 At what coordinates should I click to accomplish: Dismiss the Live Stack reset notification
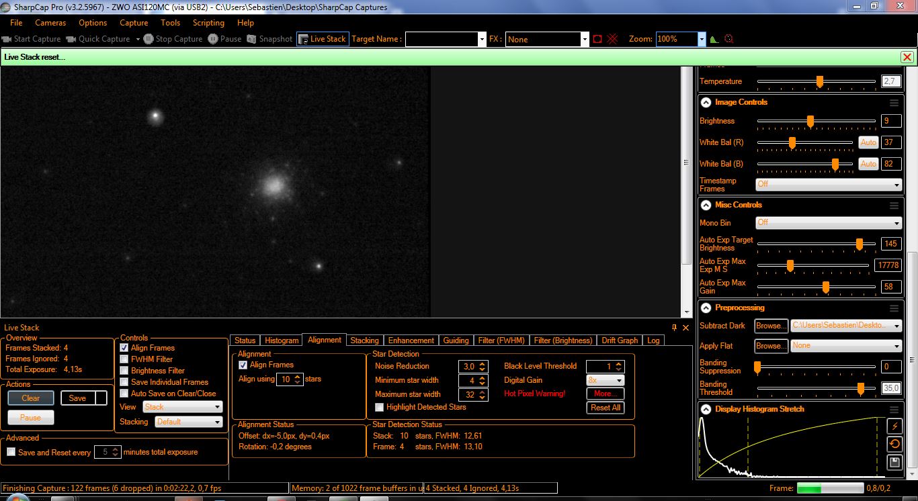tap(907, 57)
